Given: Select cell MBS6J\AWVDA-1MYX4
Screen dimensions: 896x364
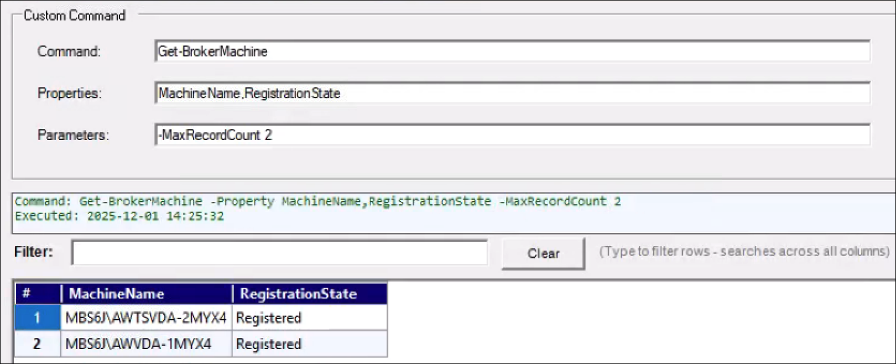Looking at the screenshot, I should pyautogui.click(x=146, y=344).
